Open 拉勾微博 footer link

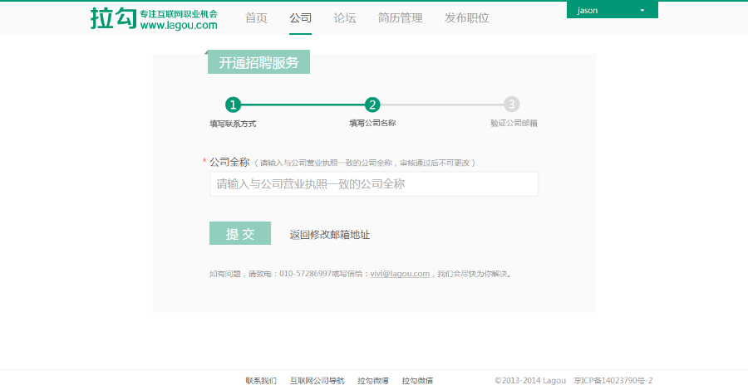(373, 381)
